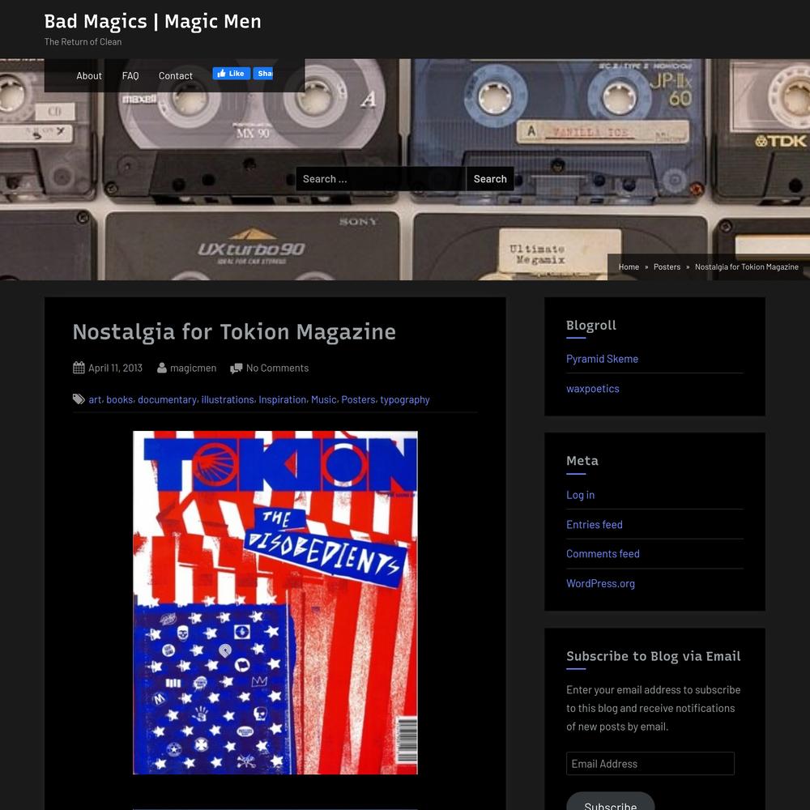This screenshot has height=810, width=810.
Task: Open the illustrations tag
Action: tap(228, 399)
